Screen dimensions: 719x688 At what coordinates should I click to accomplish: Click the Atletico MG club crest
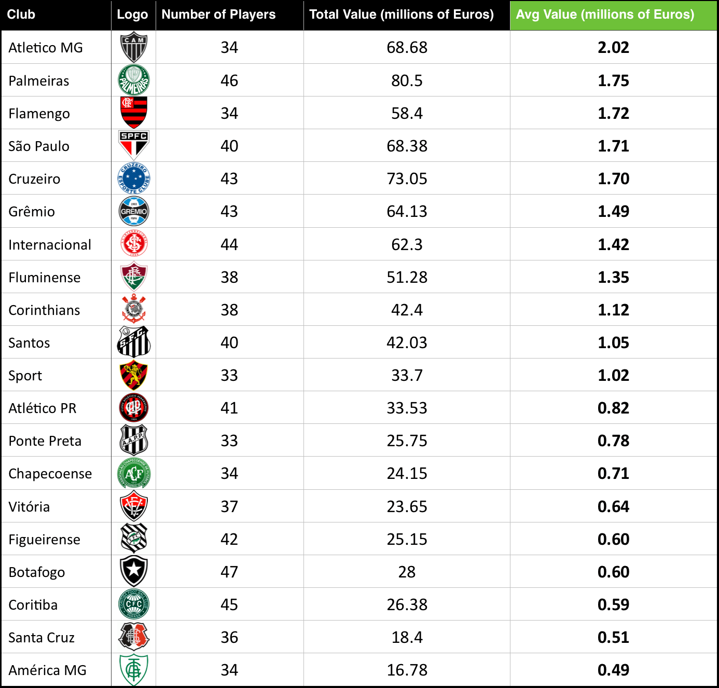point(134,47)
